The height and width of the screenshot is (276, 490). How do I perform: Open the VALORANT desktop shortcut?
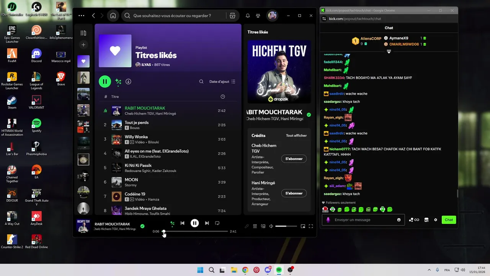36,102
